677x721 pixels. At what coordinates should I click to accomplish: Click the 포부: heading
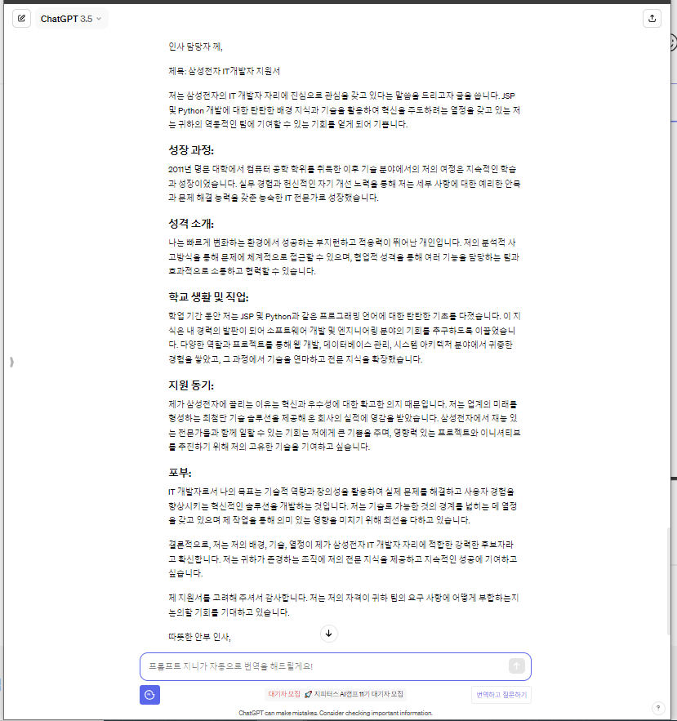(x=180, y=473)
